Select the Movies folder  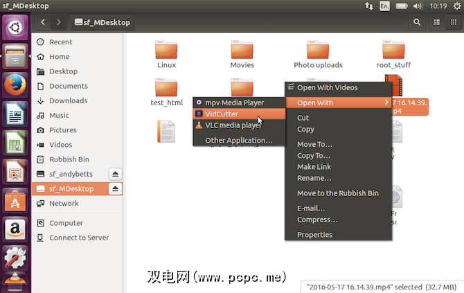click(x=242, y=55)
